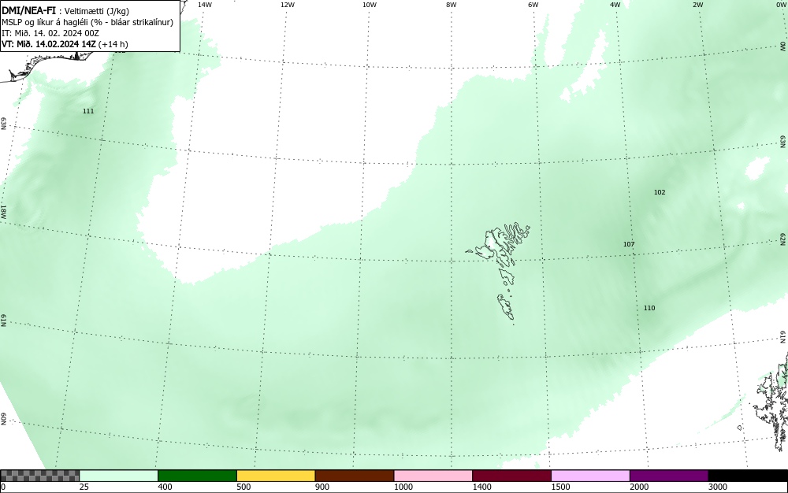Click the legend value 1400
The image size is (788, 493).
[481, 487]
